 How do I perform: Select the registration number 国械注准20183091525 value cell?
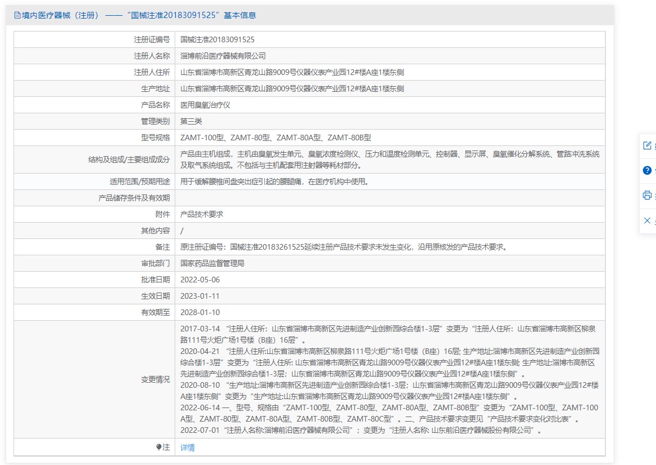tap(390, 40)
